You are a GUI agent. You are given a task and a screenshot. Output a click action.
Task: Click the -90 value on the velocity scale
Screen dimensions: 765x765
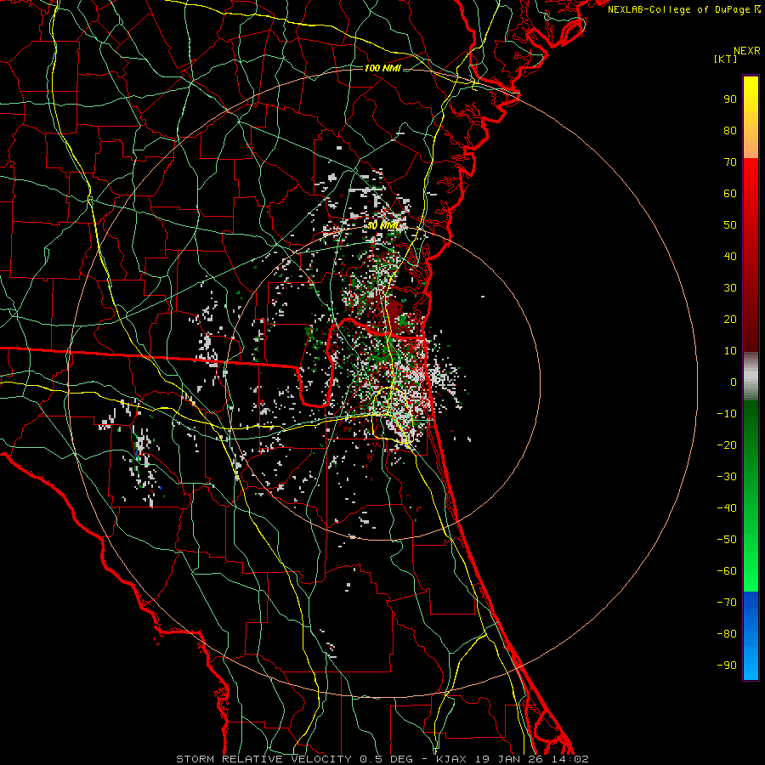pyautogui.click(x=727, y=666)
